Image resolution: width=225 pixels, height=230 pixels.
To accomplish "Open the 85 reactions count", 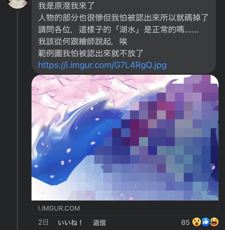I will 185,222.
